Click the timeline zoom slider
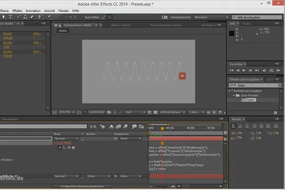The width and height of the screenshot is (285, 190). tap(162, 186)
